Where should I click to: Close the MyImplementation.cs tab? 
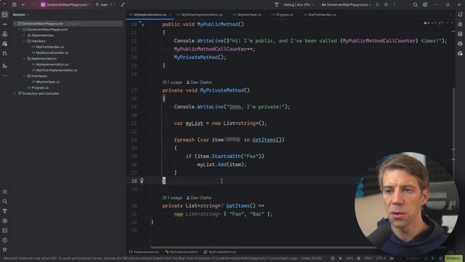click(170, 15)
